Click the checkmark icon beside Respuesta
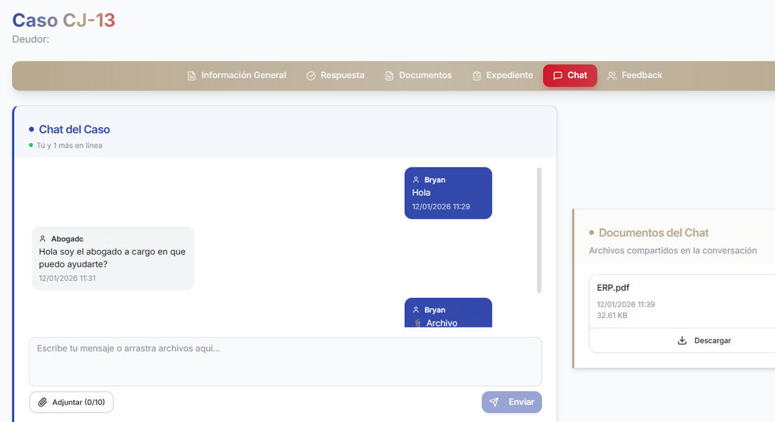The width and height of the screenshot is (775, 422). point(311,76)
